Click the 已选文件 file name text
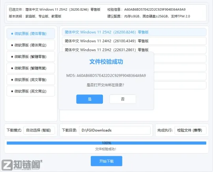Image resolution: width=213 pixels, height=172 pixels. coord(63,9)
